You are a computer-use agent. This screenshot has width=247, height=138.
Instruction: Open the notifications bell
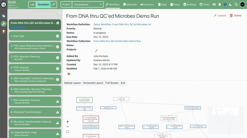tap(219, 4)
